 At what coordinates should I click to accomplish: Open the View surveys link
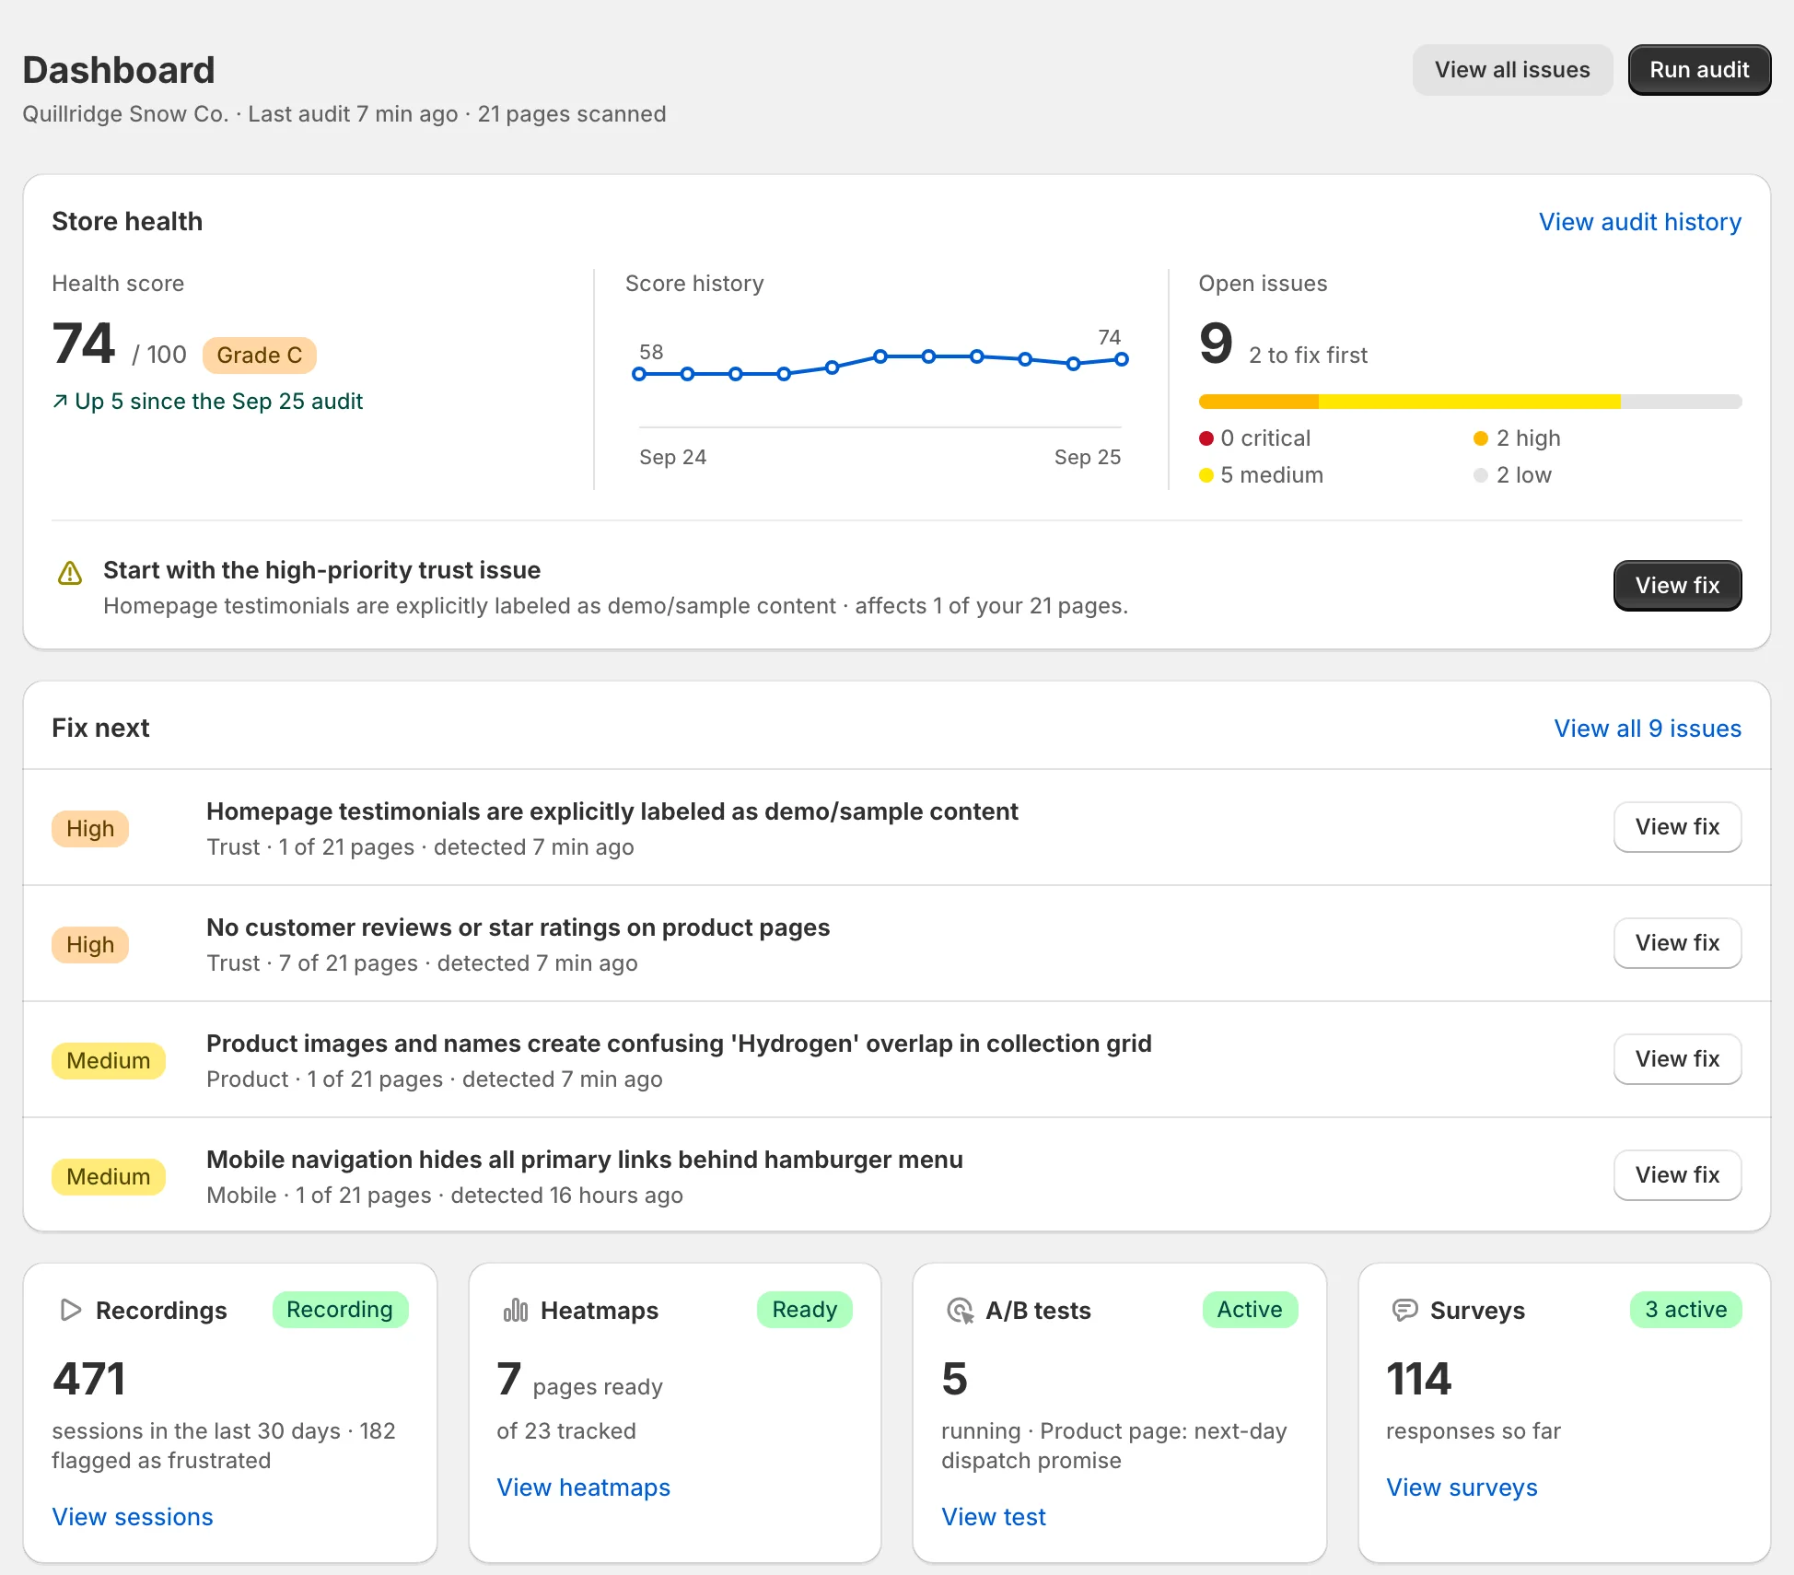(1462, 1487)
